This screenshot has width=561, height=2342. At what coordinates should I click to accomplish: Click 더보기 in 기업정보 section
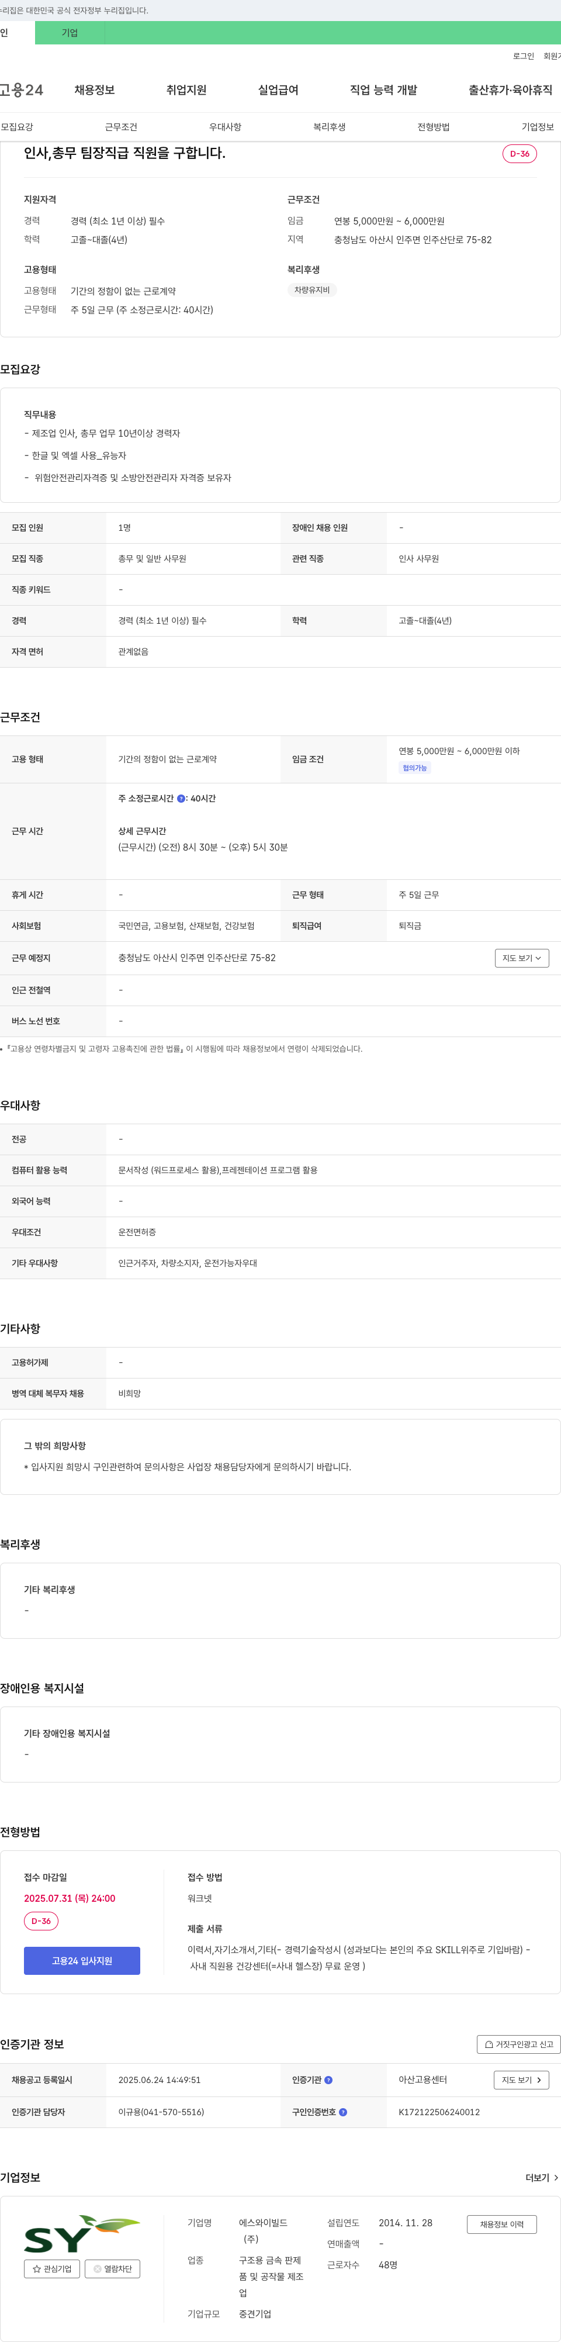pos(542,2178)
